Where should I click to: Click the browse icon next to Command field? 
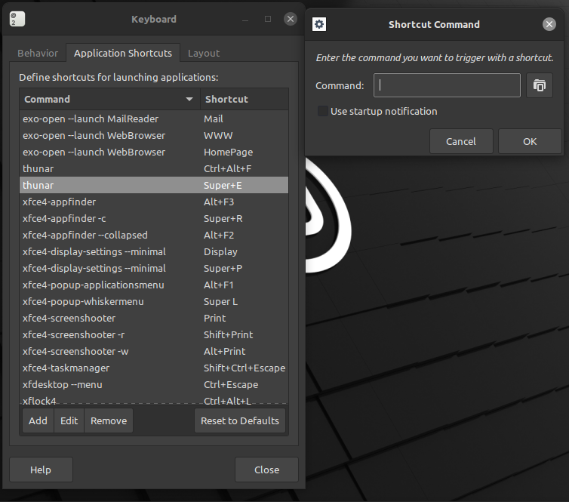540,85
